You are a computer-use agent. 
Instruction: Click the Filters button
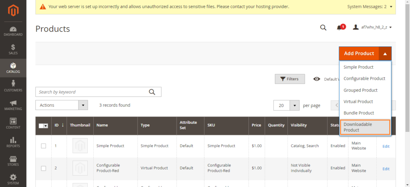tap(289, 79)
